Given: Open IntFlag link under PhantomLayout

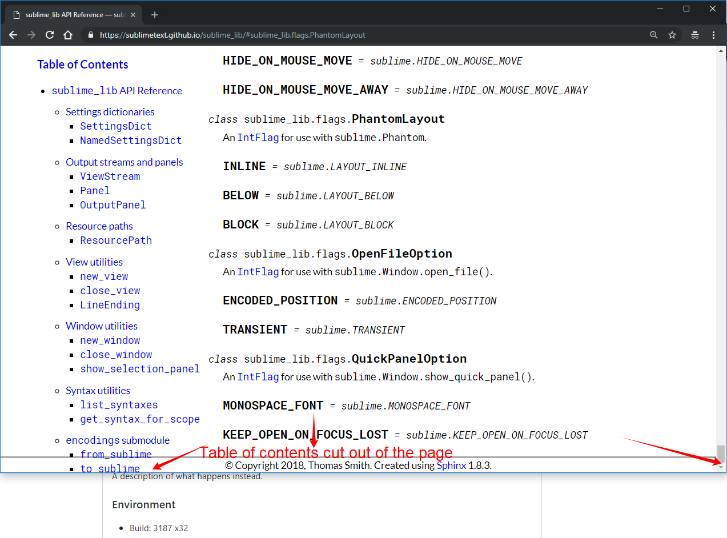Looking at the screenshot, I should (258, 138).
